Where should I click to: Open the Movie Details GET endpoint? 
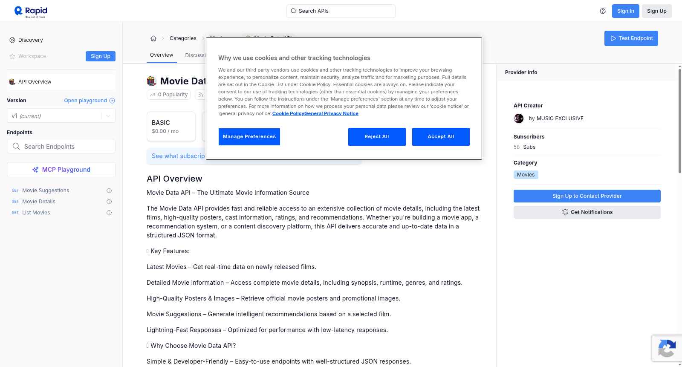click(39, 202)
